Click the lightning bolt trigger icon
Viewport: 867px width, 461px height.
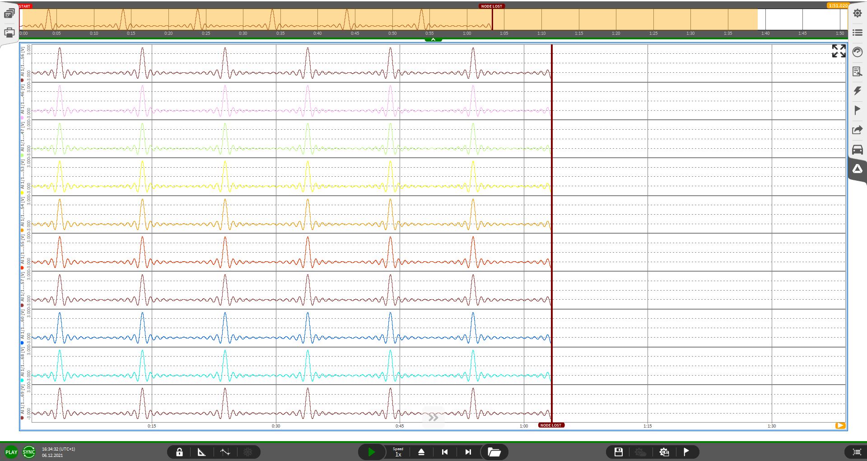tap(857, 91)
